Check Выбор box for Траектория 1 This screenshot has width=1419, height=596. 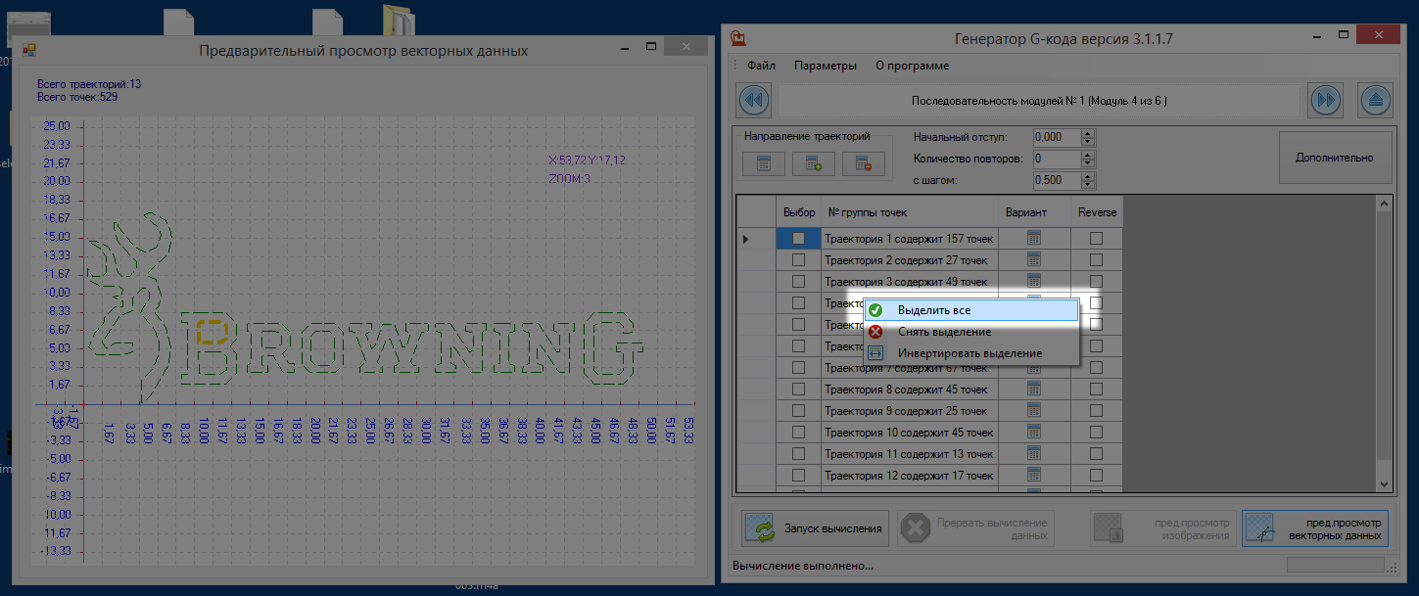[x=799, y=238]
